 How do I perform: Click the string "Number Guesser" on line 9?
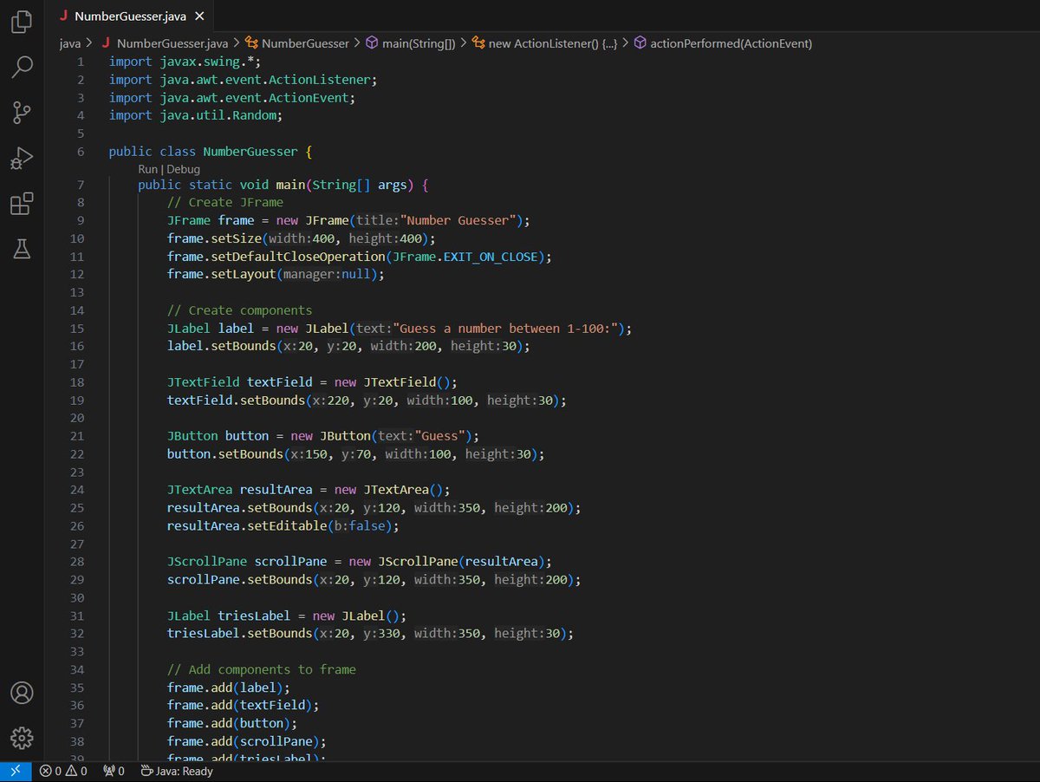pos(457,220)
